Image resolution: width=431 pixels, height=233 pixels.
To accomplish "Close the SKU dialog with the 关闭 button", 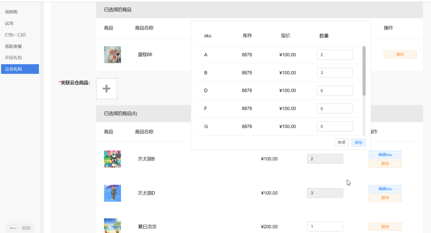I will pyautogui.click(x=341, y=142).
